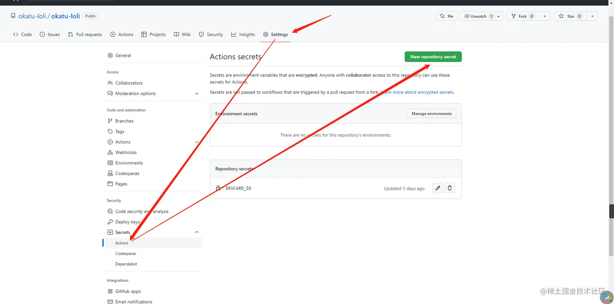
Task: Click the repository book icon in header
Action: [13, 16]
